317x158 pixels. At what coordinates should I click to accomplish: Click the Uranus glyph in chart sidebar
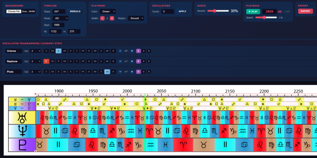(22, 118)
